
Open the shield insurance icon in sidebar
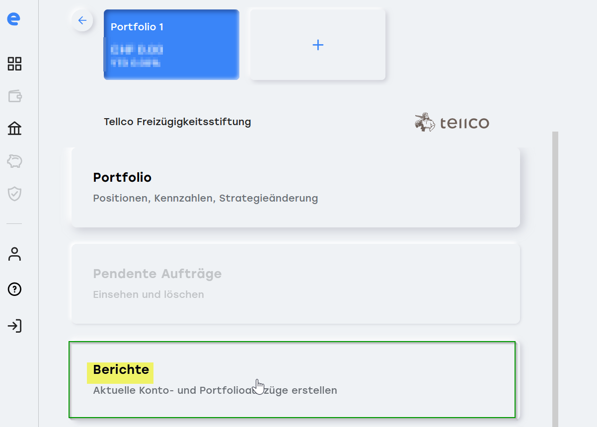14,193
